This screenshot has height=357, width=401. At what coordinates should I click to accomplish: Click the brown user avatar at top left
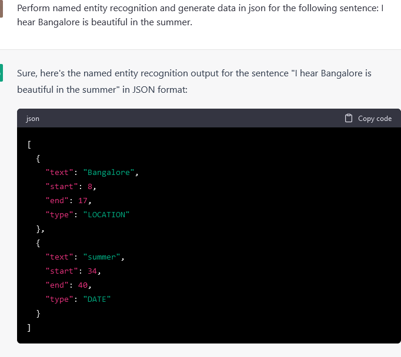point(1,9)
